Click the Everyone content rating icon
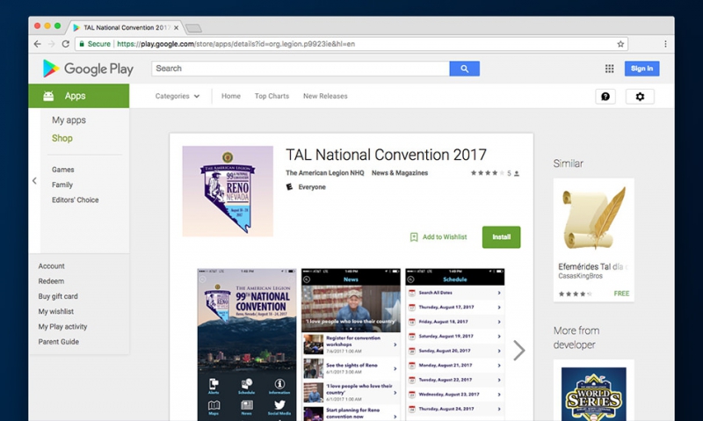 point(289,187)
